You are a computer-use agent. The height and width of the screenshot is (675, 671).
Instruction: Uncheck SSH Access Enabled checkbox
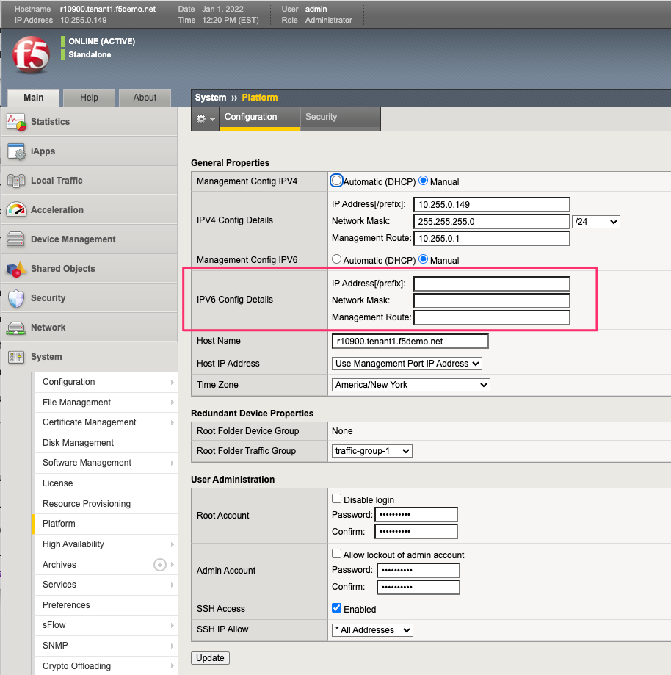(x=336, y=608)
